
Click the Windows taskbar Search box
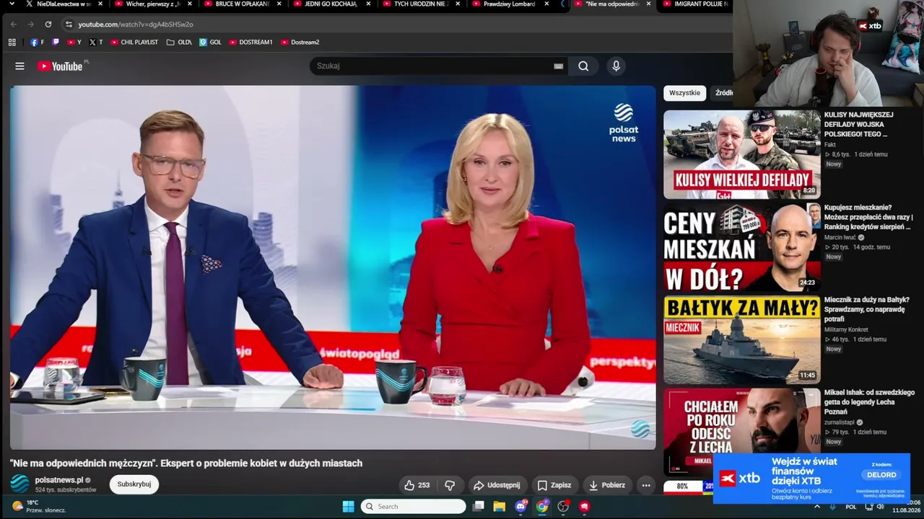[x=414, y=507]
